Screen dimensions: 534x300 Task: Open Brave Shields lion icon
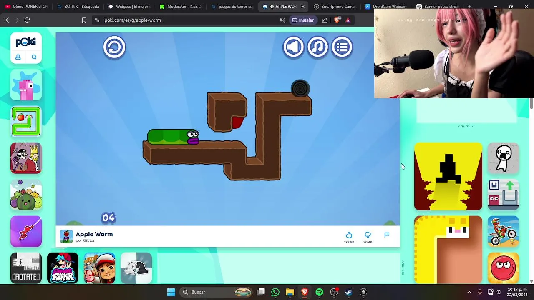[337, 20]
